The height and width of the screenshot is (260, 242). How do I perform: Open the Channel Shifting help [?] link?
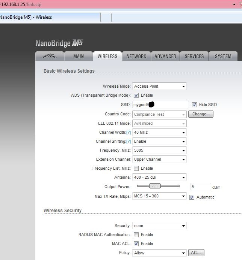coord(129,141)
